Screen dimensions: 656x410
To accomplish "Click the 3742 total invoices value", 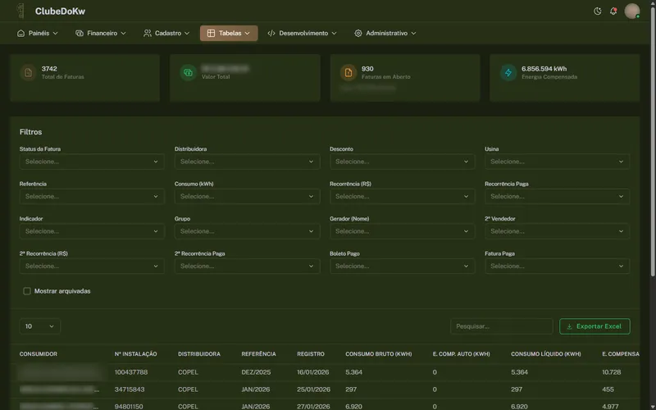I will tap(49, 69).
